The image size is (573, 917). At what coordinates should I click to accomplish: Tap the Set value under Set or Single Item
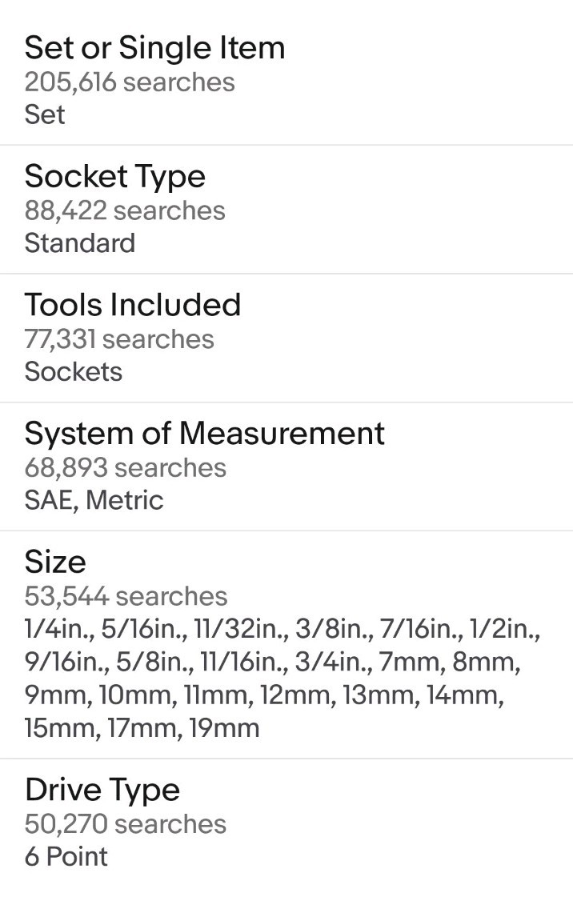click(45, 114)
